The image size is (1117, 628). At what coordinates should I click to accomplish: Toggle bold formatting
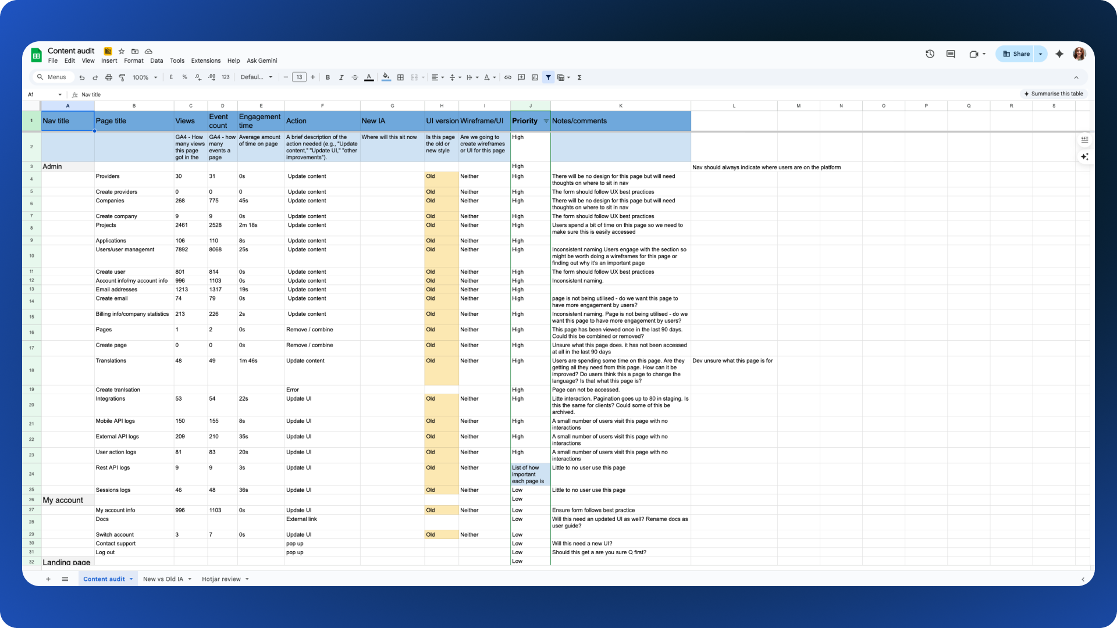(x=328, y=77)
